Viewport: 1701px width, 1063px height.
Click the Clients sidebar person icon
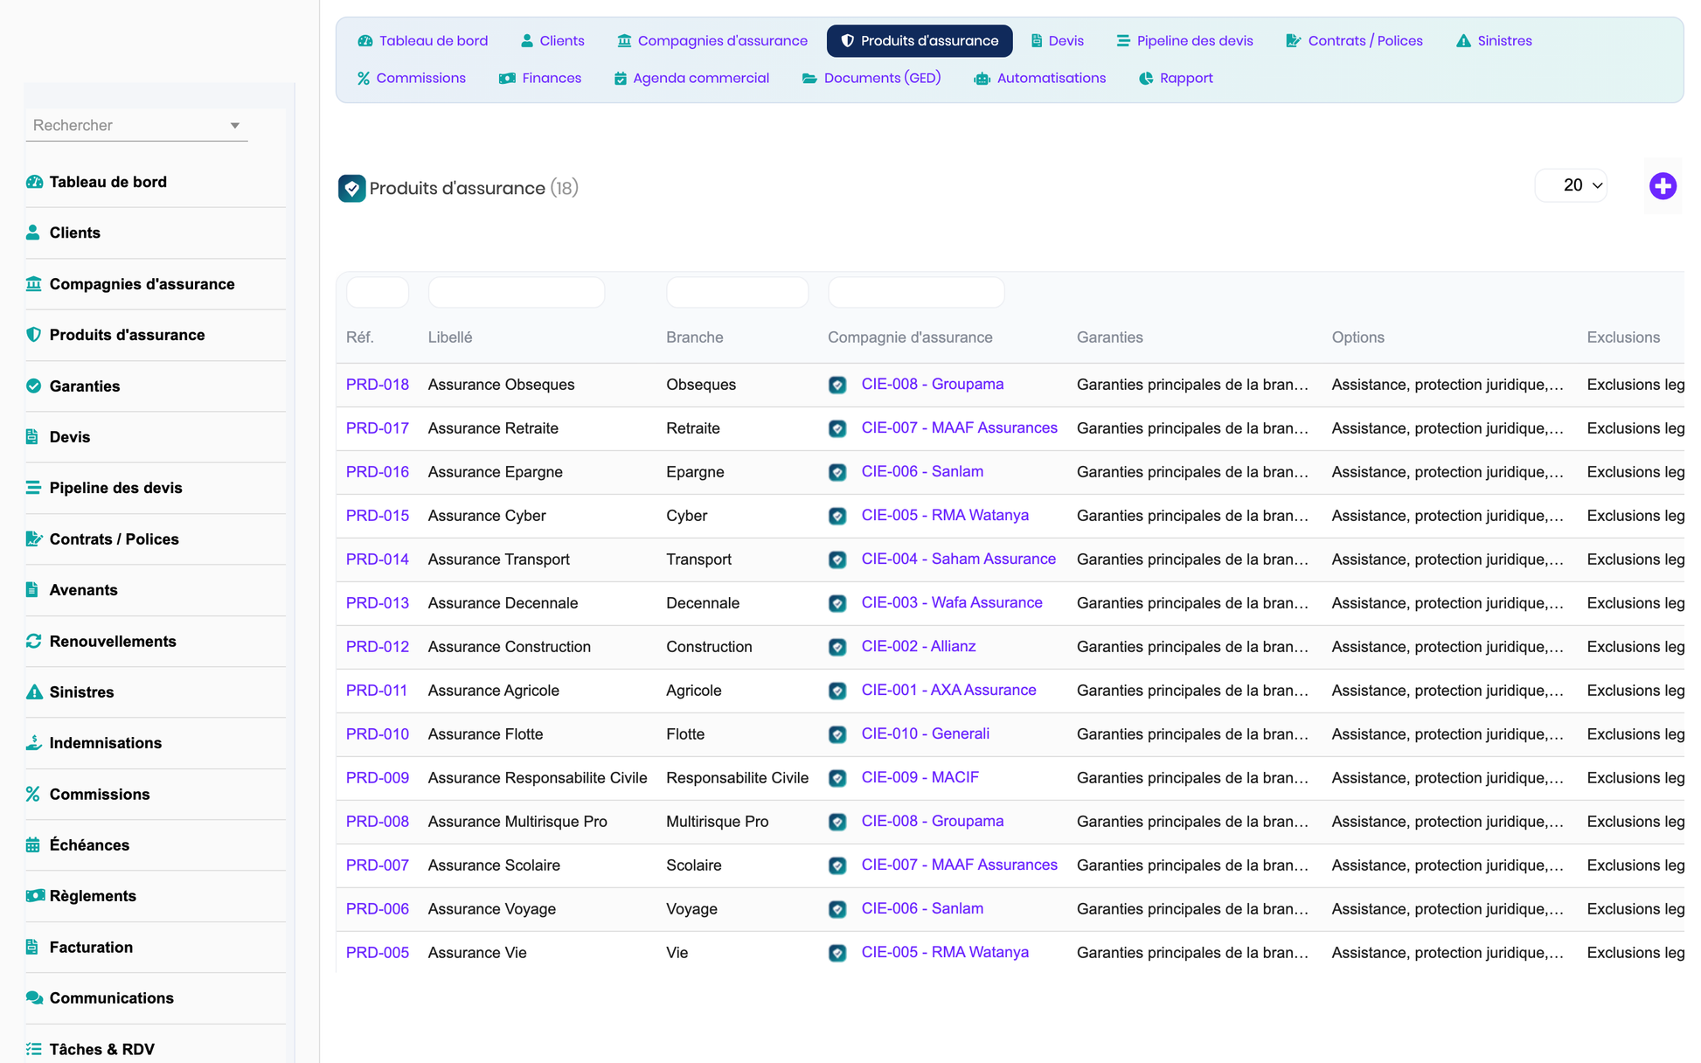33,233
